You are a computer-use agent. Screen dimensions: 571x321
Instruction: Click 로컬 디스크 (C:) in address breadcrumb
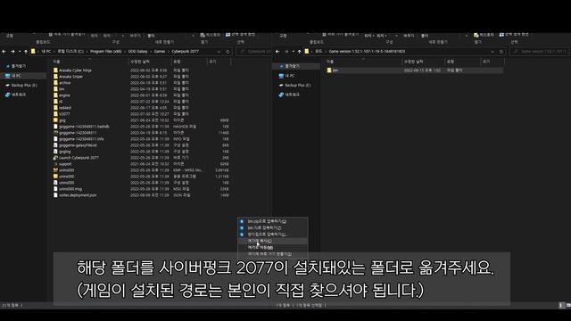coord(70,52)
